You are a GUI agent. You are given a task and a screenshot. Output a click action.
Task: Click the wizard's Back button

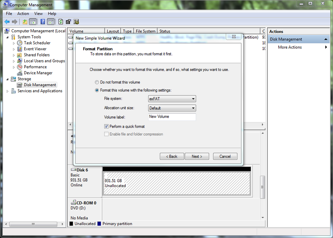coord(172,156)
